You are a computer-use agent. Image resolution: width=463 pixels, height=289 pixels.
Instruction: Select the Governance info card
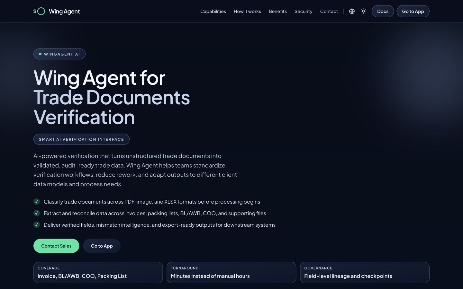[x=365, y=273]
